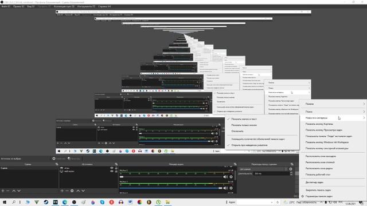Viewport: 367px width, 206px height.
Task: Remove the selected source with minus icon
Action: tap(67, 191)
